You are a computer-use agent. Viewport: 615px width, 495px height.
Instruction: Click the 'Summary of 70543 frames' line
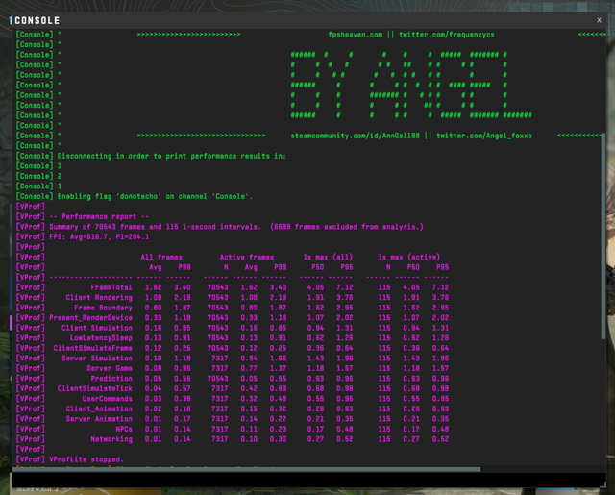point(192,227)
